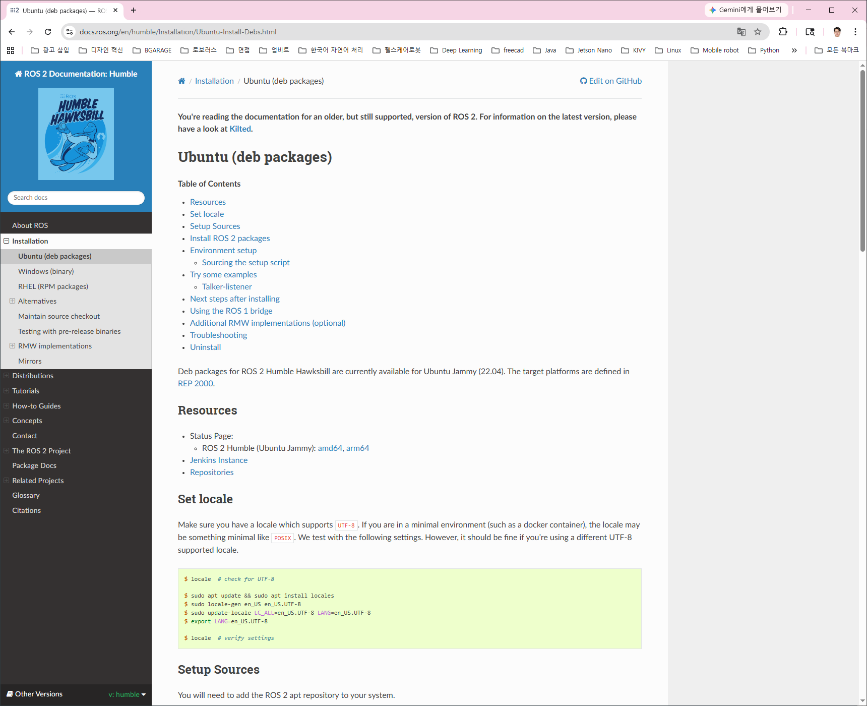The image size is (867, 706).
Task: Open the BGARAGE bookmark folder
Action: click(152, 50)
